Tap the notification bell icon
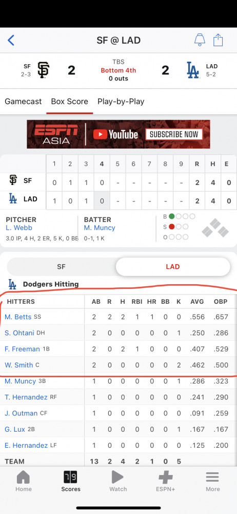237x514 pixels. (x=200, y=40)
